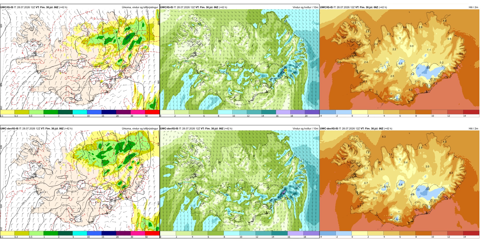Click the 'Úrkoma, vindur og loftþrýstingur' title on UWC/IG-IS map
Viewport: 484px width, 242px height.
(x=140, y=7)
